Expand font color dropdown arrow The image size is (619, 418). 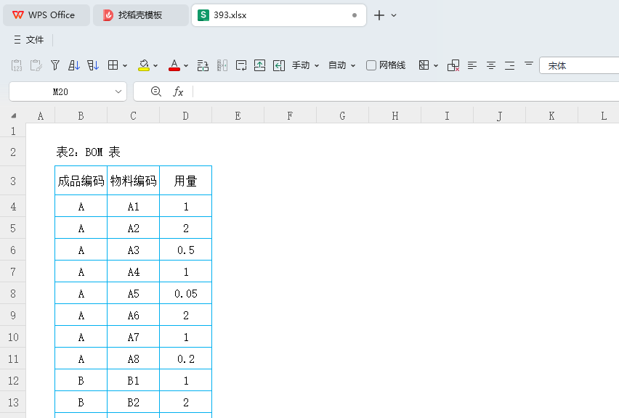(186, 66)
